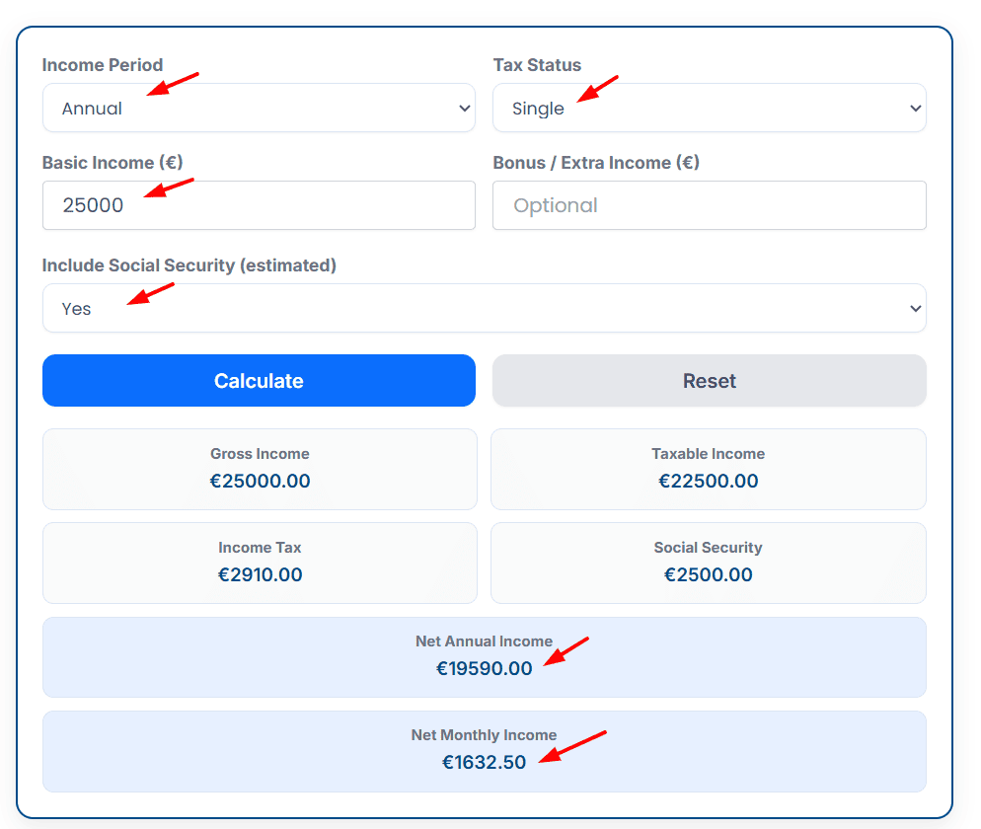Open the Income Period dropdown showing Annual
Viewport: 981px width, 829px height.
pos(259,108)
